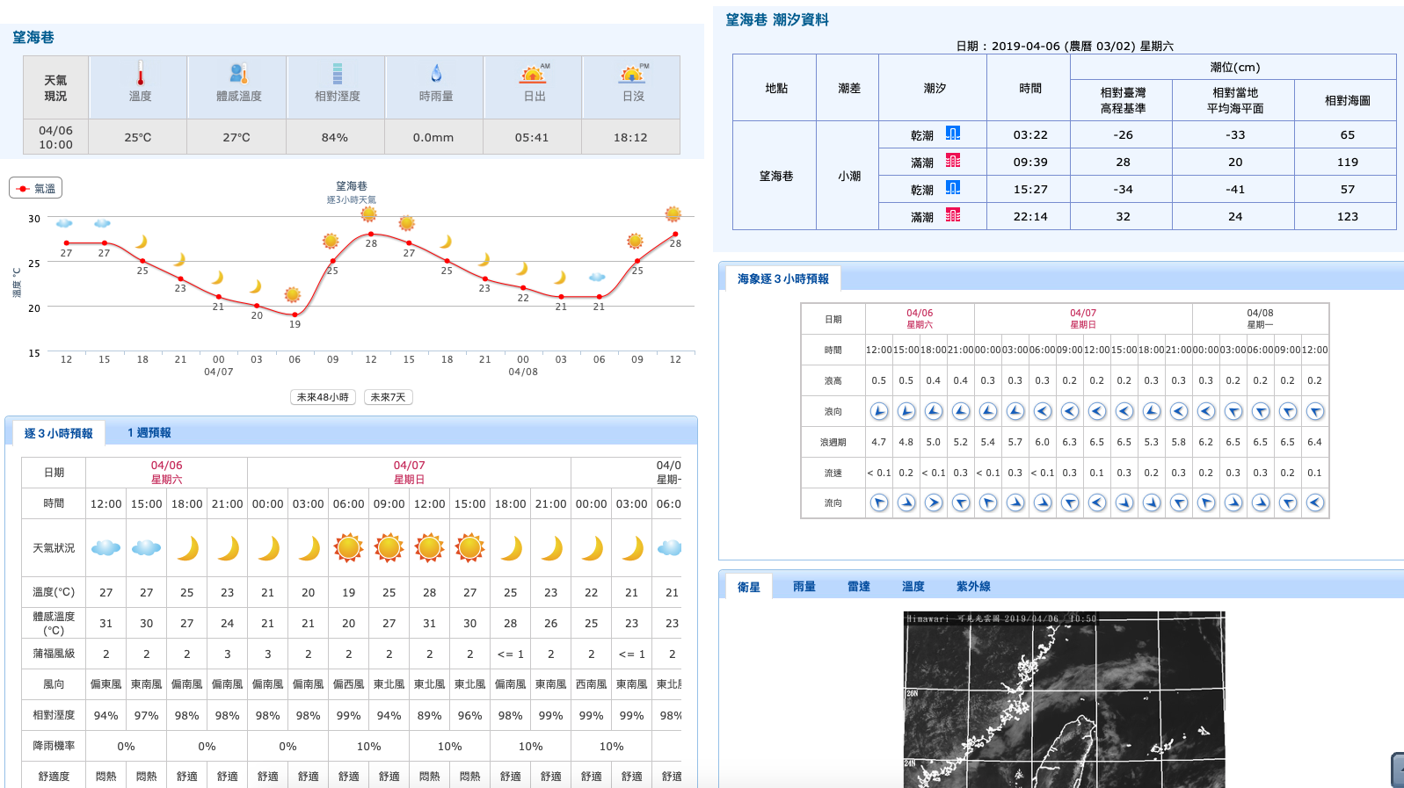Click the sun icon above the 19° chart point
The image size is (1404, 788).
(x=293, y=294)
